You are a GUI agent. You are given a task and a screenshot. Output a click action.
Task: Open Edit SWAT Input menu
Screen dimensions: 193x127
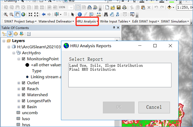click(x=145, y=21)
